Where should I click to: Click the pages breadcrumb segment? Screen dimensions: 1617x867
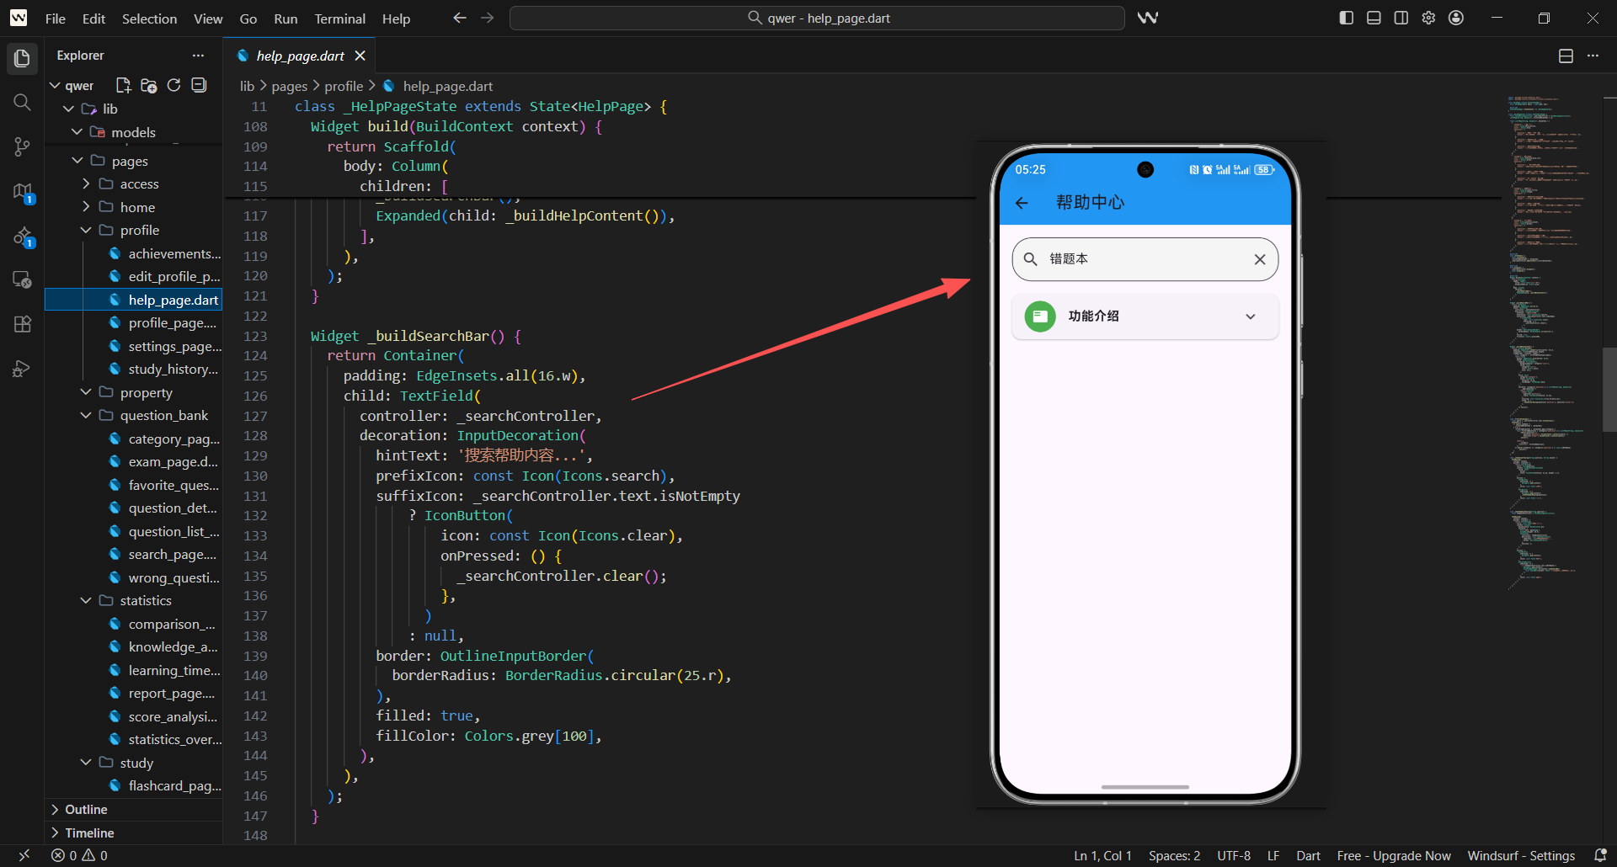click(289, 86)
